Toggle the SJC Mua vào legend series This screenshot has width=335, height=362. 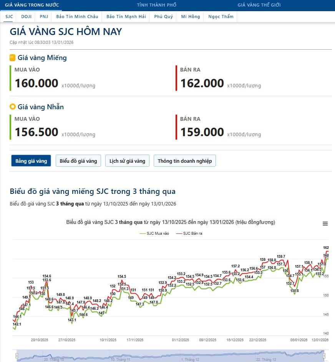[154, 234]
